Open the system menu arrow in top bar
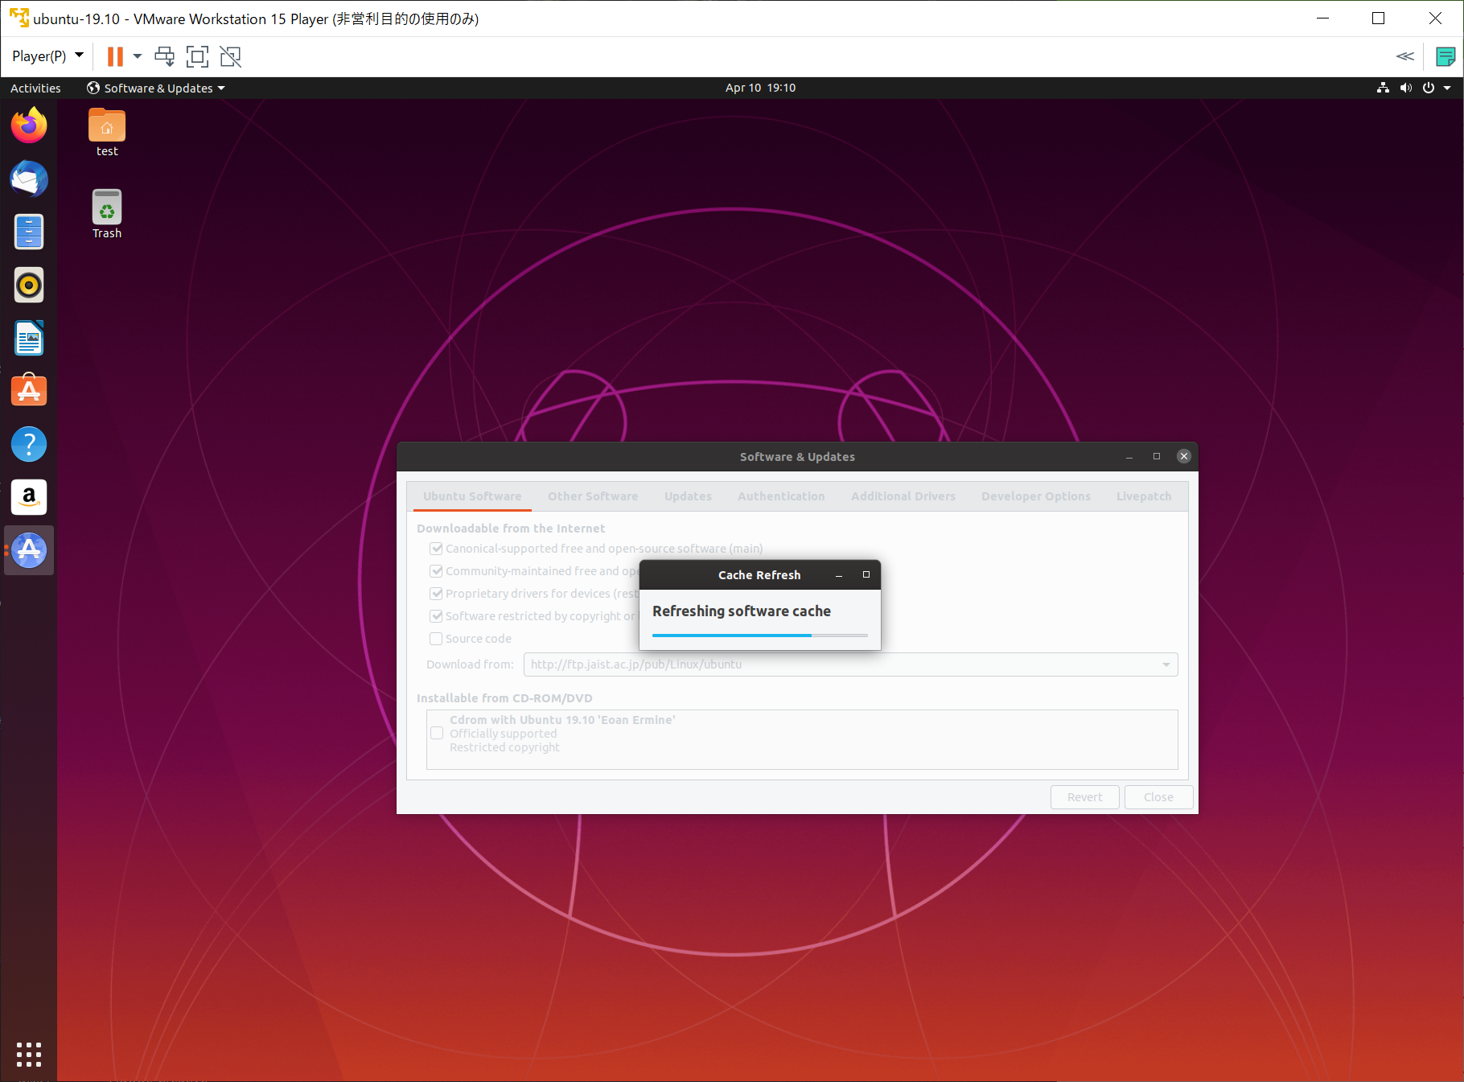Screen dimensions: 1464x1082 point(1447,88)
